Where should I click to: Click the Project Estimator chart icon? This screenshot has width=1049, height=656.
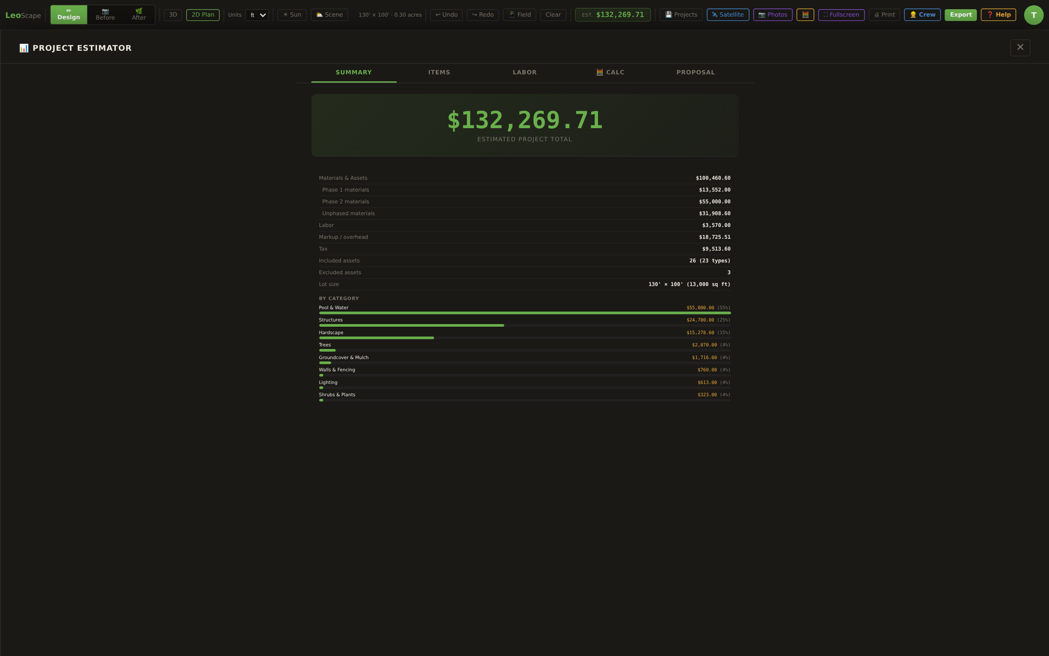click(24, 48)
